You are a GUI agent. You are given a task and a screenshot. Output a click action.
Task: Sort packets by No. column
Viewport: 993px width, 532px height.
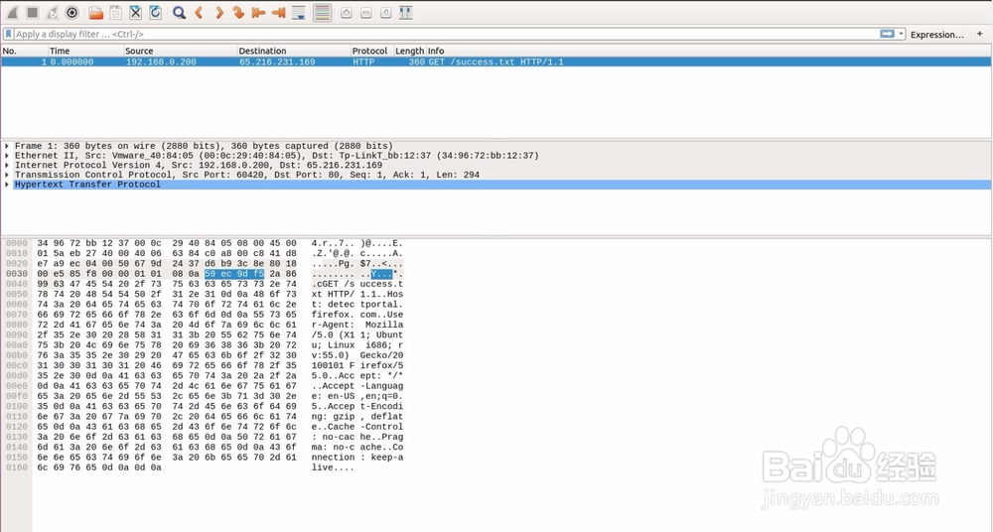pyautogui.click(x=24, y=51)
